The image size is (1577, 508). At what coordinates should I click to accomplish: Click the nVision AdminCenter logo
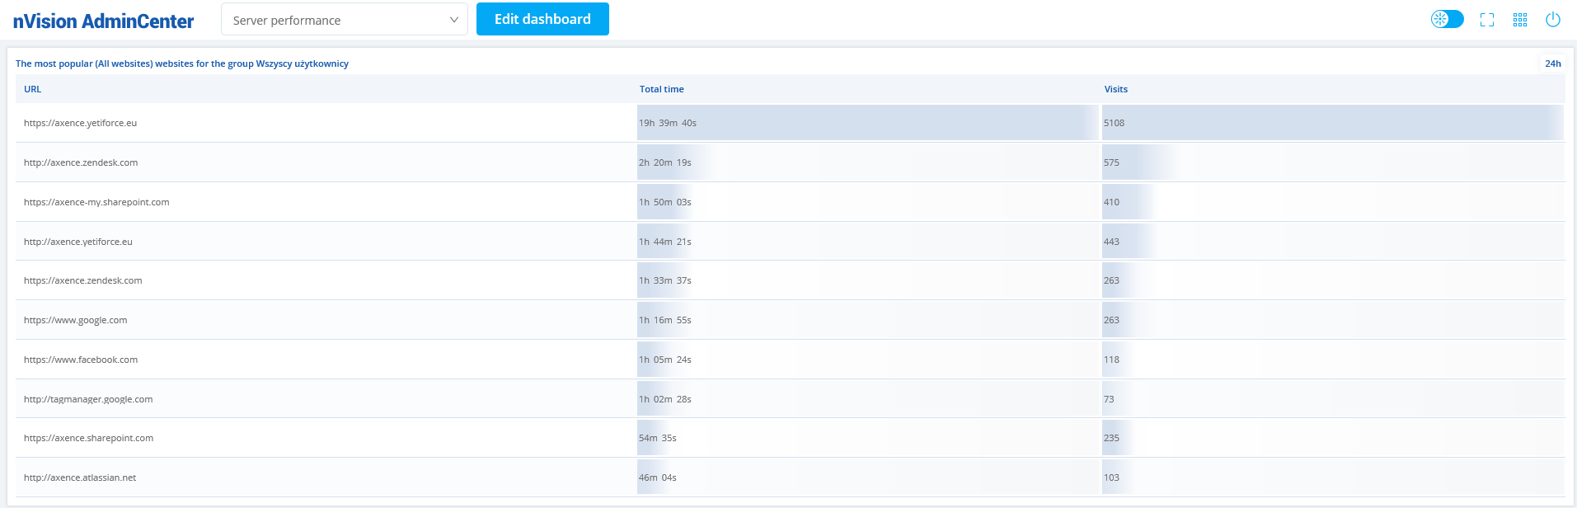coord(103,21)
